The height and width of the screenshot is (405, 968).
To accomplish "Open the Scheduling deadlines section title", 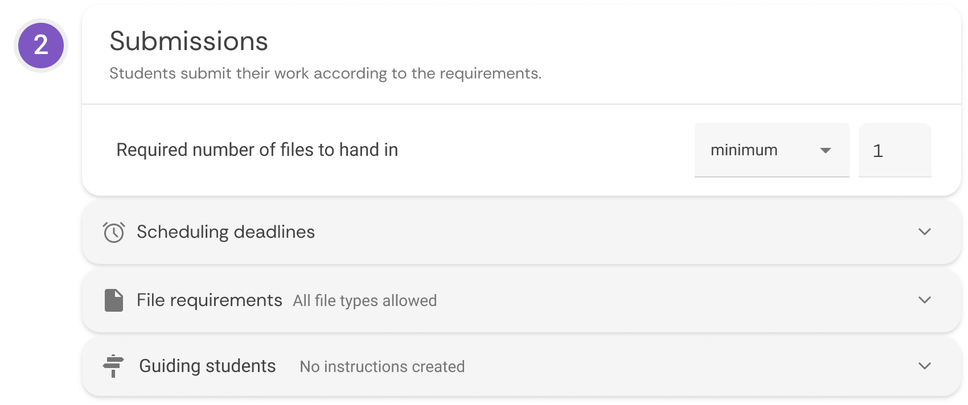I will [x=225, y=232].
